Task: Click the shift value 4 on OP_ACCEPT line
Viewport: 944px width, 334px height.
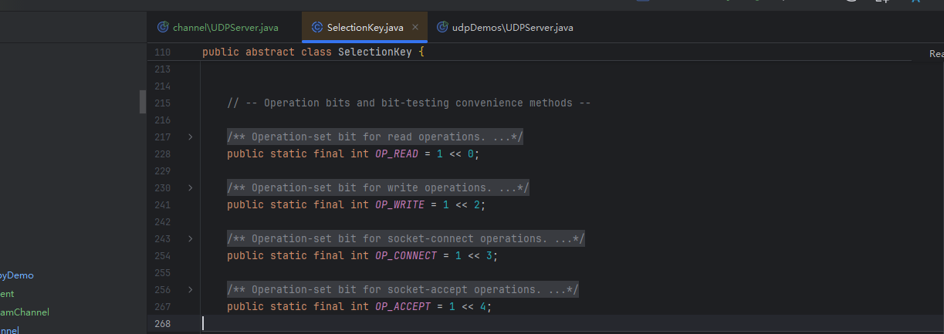Action: point(483,307)
